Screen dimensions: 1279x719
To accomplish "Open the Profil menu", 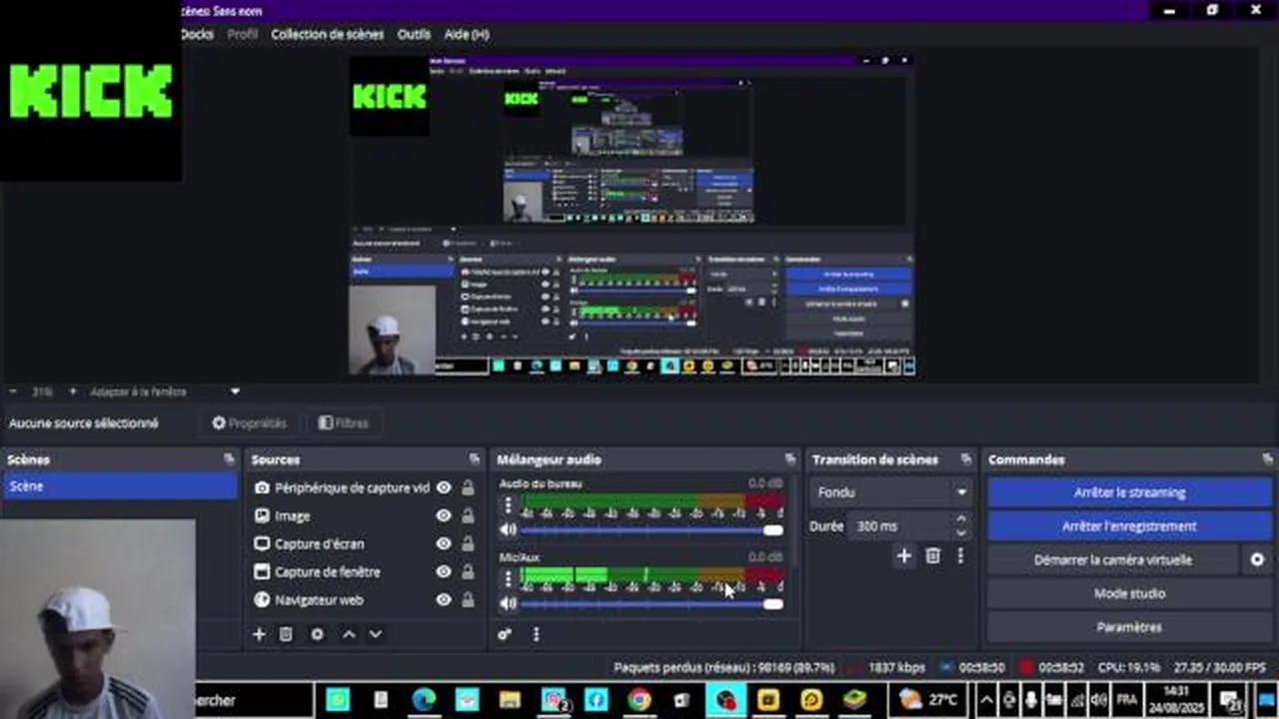I will click(x=243, y=34).
